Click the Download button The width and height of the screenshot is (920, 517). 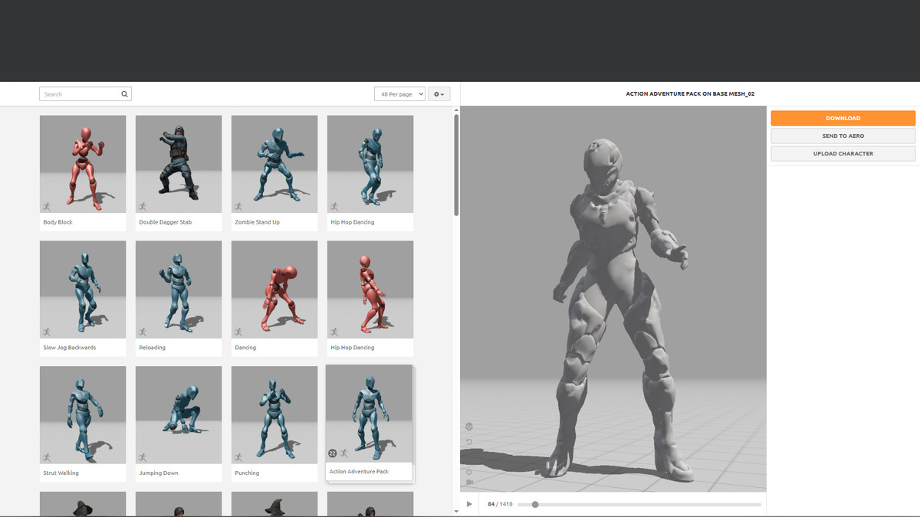coord(843,118)
